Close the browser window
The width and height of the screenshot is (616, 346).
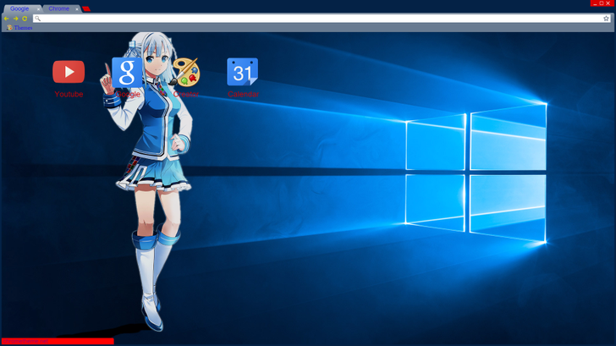click(x=608, y=3)
